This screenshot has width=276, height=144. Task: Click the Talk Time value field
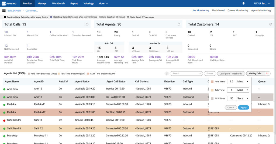pos(231,90)
